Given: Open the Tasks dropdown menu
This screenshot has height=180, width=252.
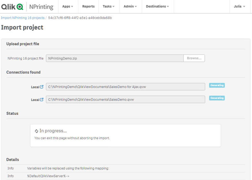Looking at the screenshot, I should (109, 6).
